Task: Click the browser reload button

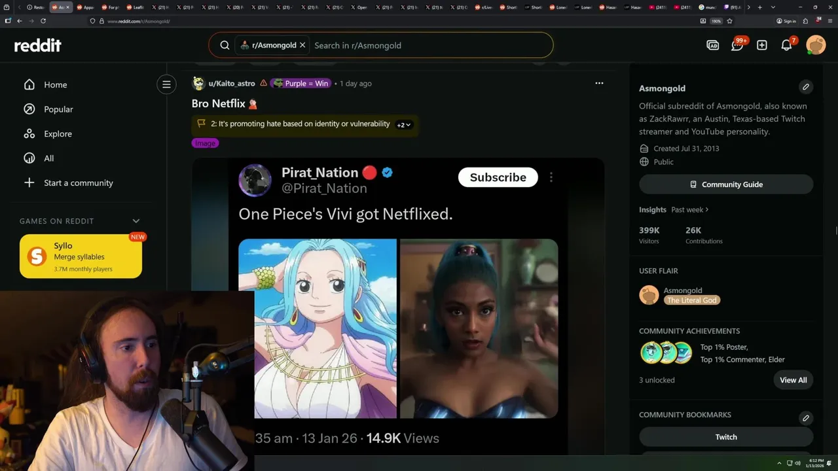Action: [x=43, y=21]
